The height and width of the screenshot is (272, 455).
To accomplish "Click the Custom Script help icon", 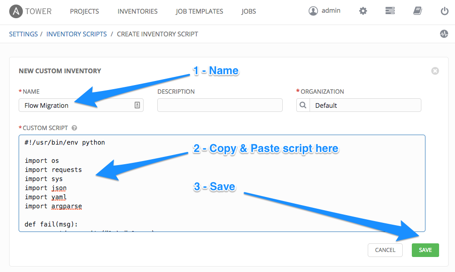I will [x=74, y=128].
